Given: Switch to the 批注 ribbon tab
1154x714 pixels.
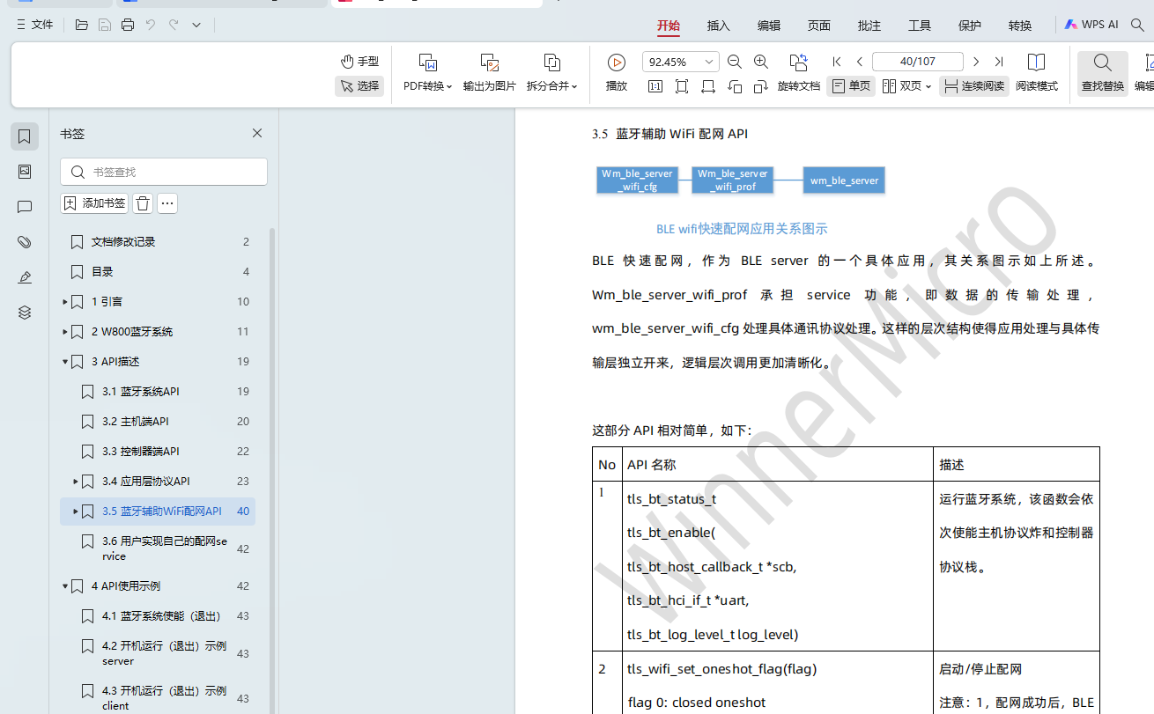Looking at the screenshot, I should pos(869,26).
